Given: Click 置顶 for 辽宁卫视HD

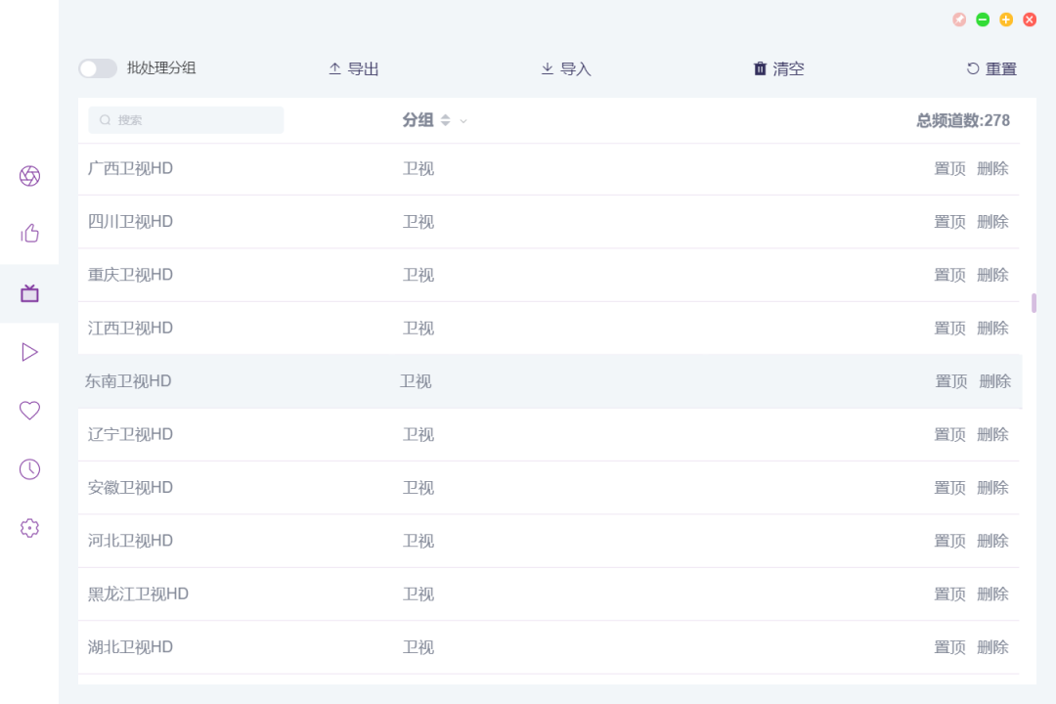Looking at the screenshot, I should tap(949, 434).
